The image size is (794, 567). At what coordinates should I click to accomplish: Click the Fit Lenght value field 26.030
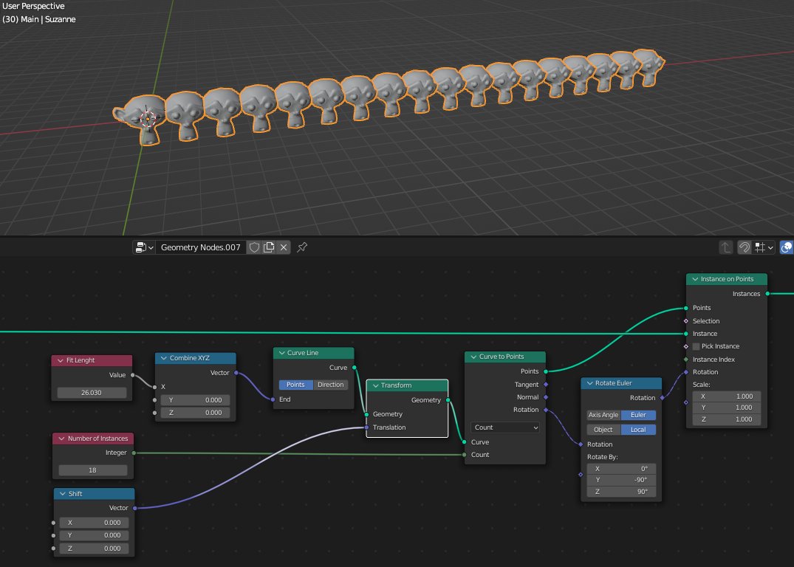click(92, 392)
